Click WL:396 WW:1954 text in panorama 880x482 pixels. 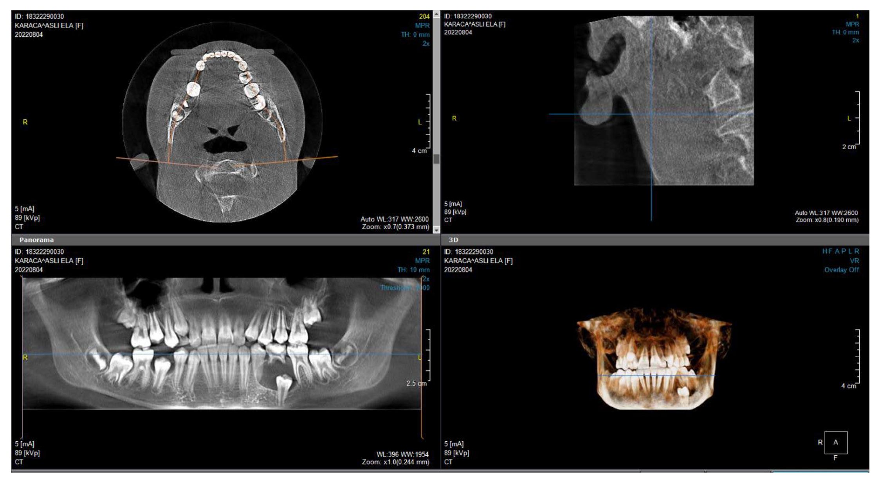(402, 454)
